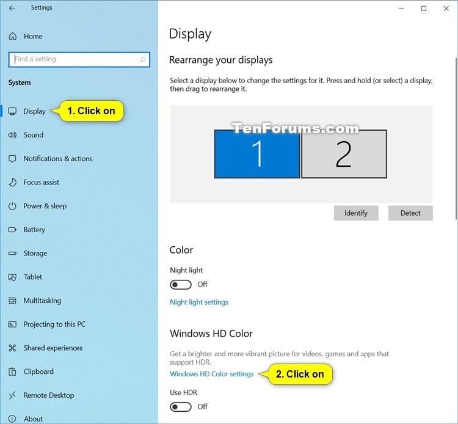This screenshot has height=424, width=458.
Task: Click the Shared experiences icon
Action: point(12,348)
